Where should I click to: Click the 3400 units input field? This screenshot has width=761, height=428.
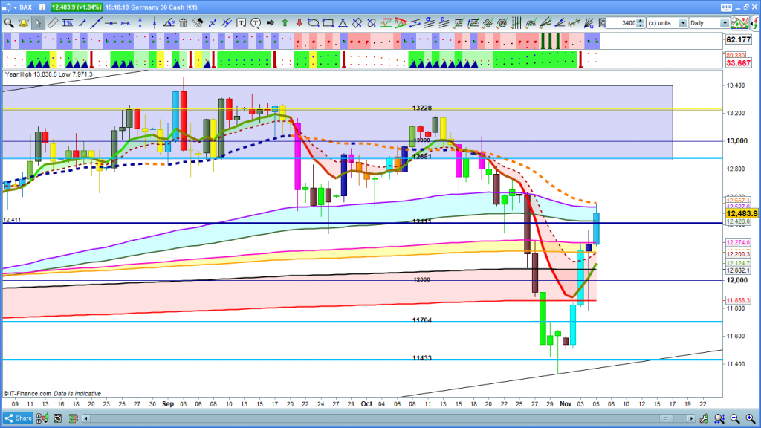click(x=621, y=23)
